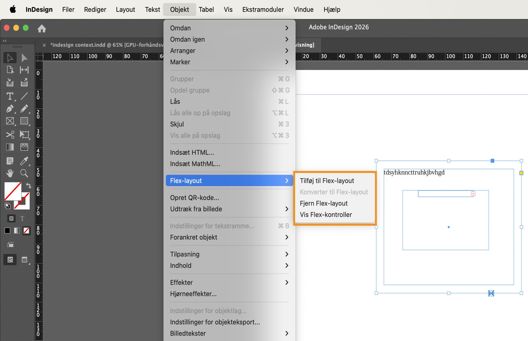
Task: Choose the Scissors tool
Action: (x=10, y=135)
